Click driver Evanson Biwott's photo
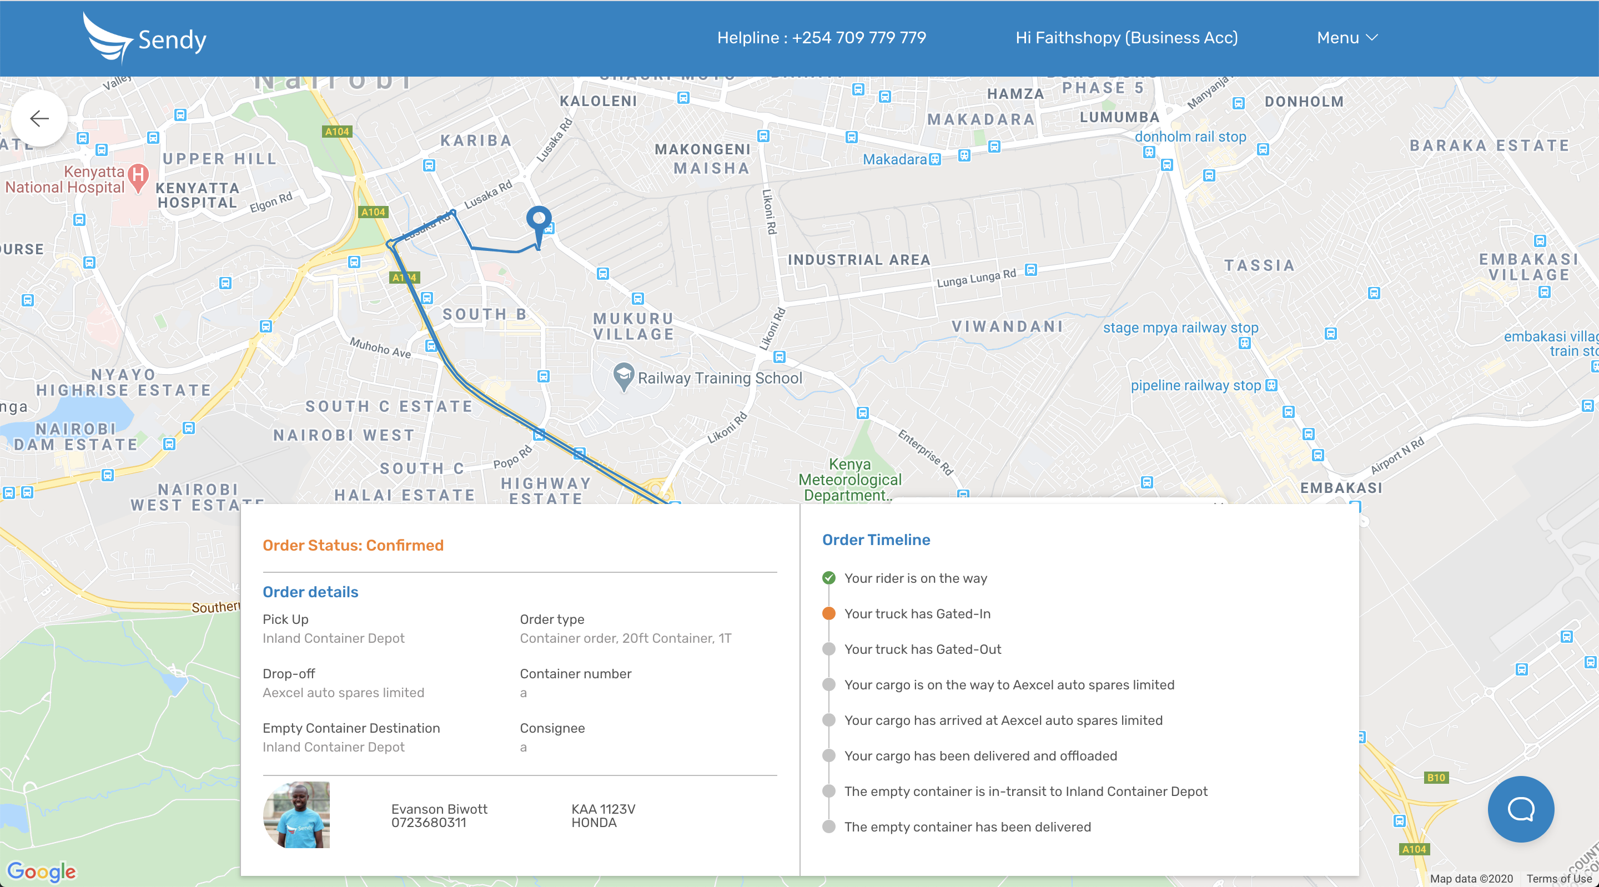 pyautogui.click(x=296, y=814)
